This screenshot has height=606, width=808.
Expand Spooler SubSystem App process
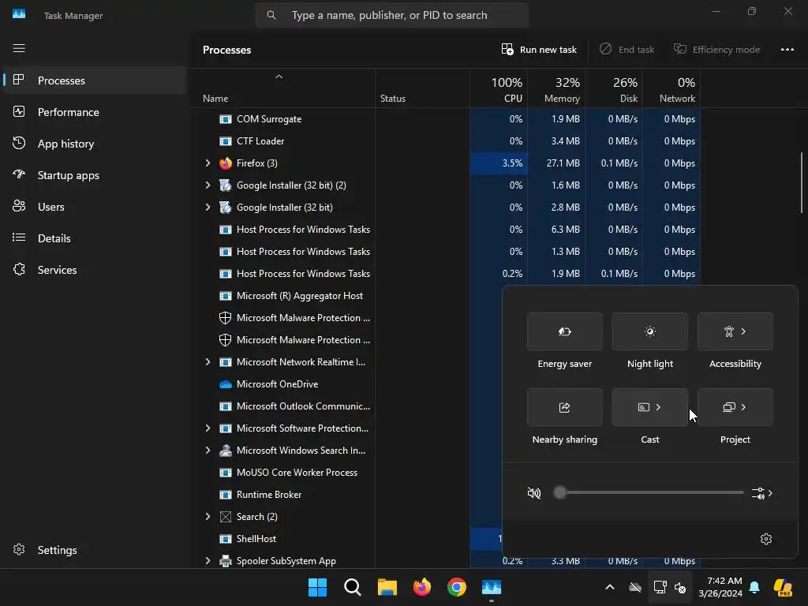[x=208, y=561]
